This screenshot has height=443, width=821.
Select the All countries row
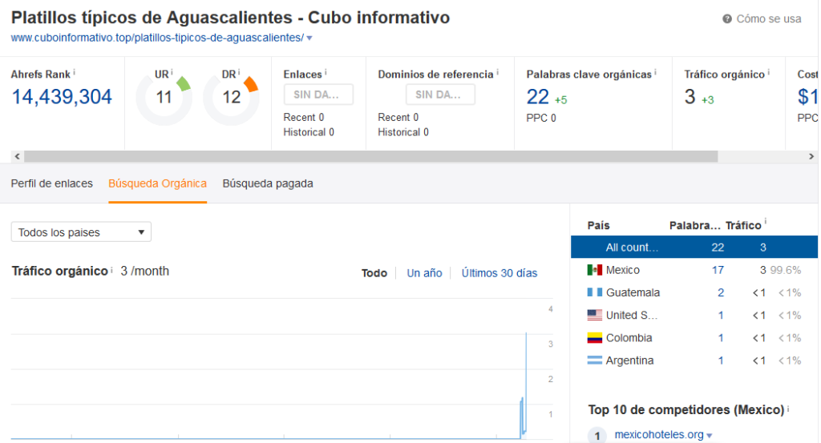coord(694,247)
